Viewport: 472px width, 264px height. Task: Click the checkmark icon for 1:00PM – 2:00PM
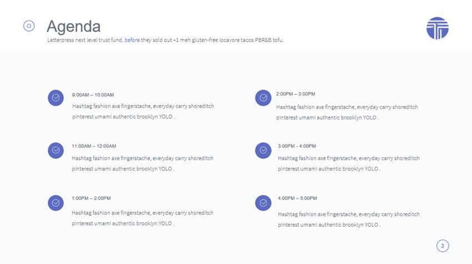click(56, 203)
